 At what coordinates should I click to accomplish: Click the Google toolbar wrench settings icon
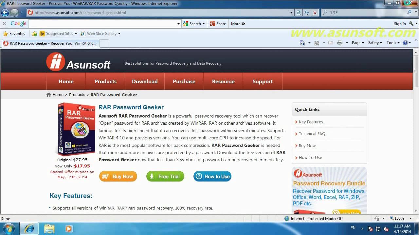coord(411,23)
